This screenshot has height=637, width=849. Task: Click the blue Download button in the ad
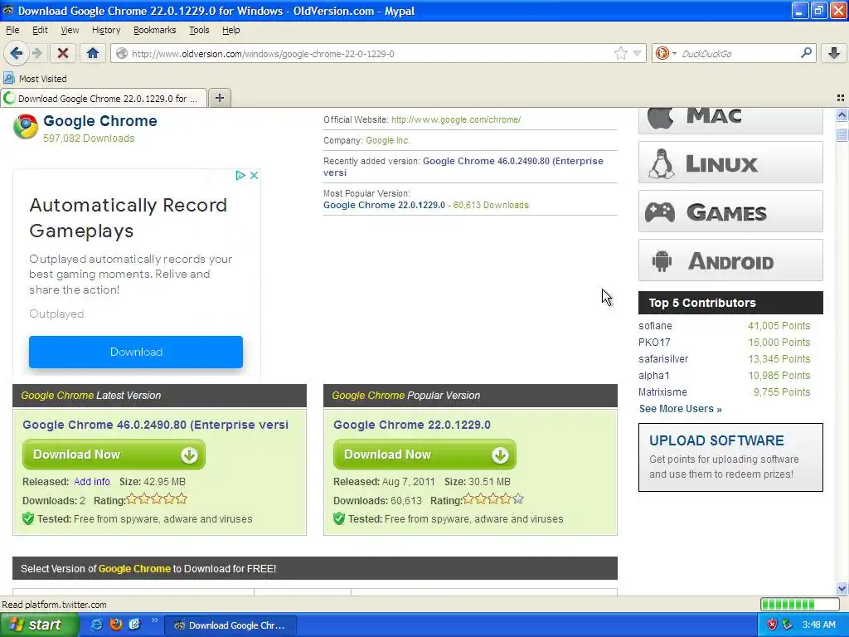(136, 352)
